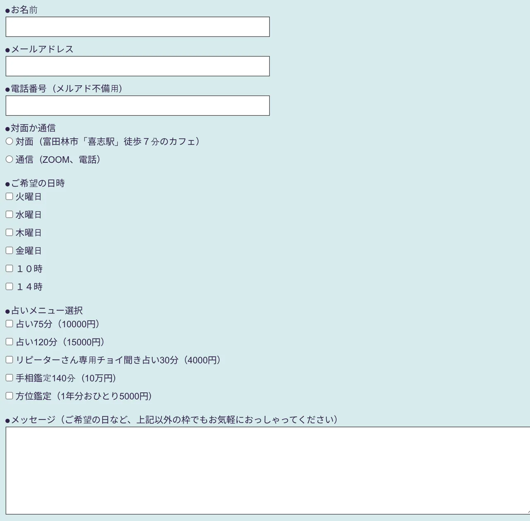Focus the メールアドレス email input field
This screenshot has width=530, height=521.
point(137,66)
